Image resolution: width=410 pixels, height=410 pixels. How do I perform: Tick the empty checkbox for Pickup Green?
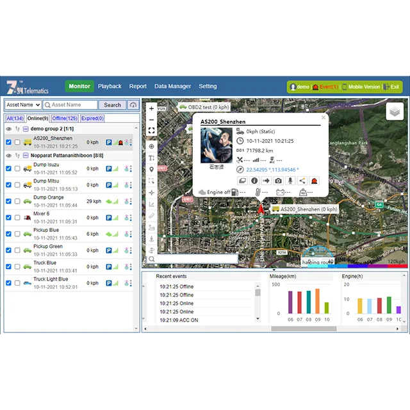tap(17, 250)
